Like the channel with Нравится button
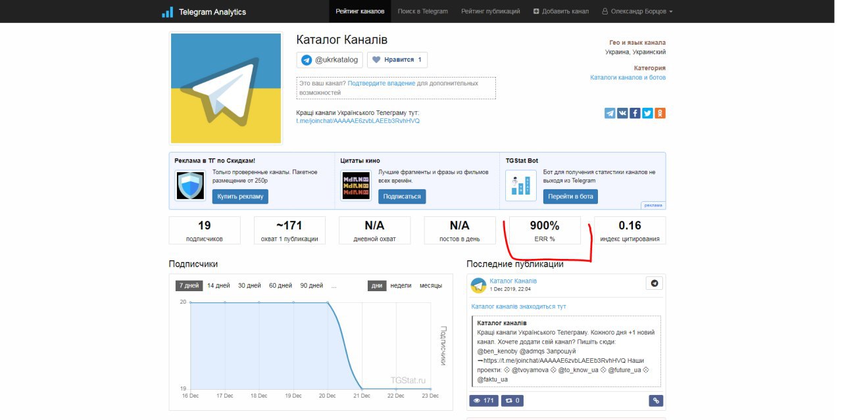The width and height of the screenshot is (842, 420). [x=397, y=60]
